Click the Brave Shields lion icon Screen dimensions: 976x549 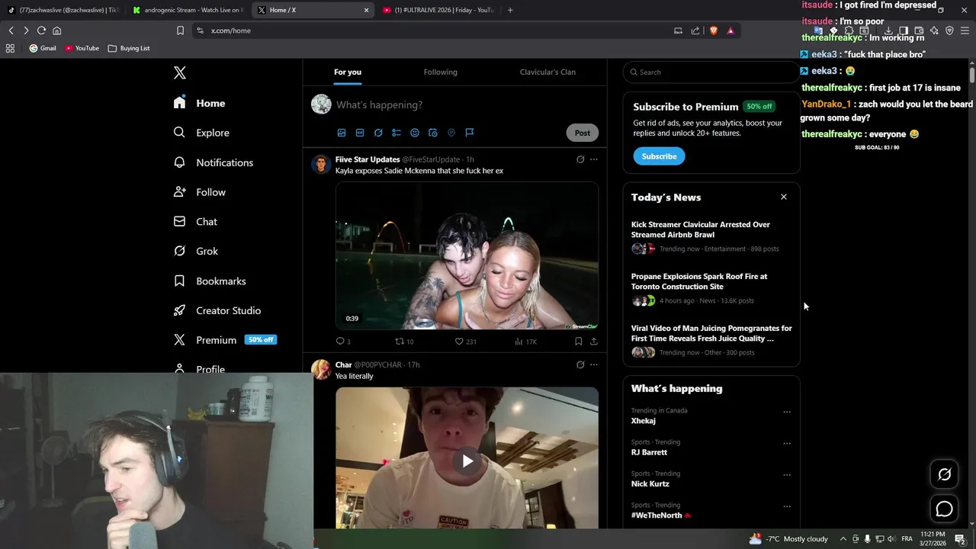pyautogui.click(x=714, y=30)
